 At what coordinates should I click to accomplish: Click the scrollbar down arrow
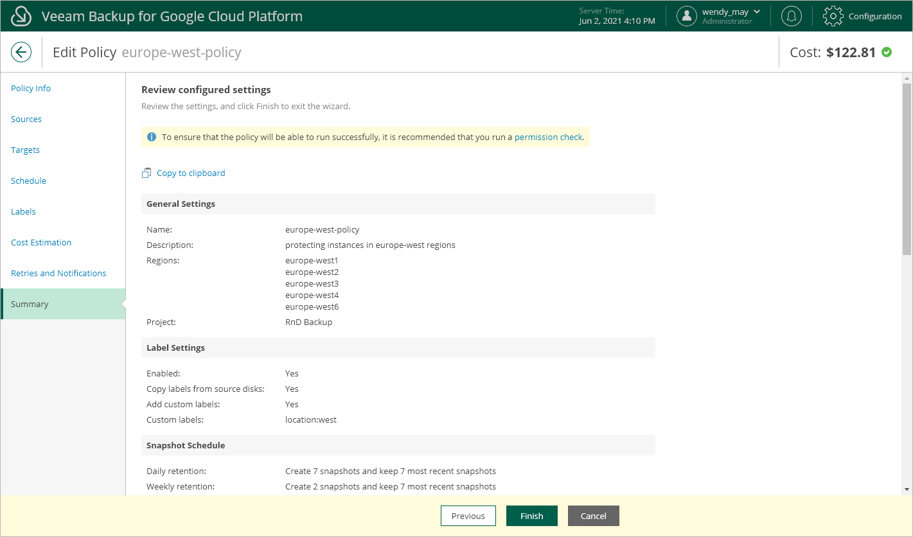907,489
